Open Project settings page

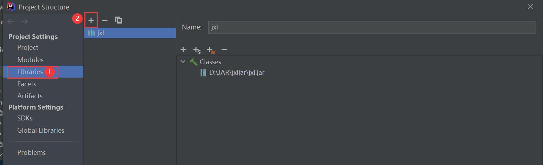tap(28, 47)
